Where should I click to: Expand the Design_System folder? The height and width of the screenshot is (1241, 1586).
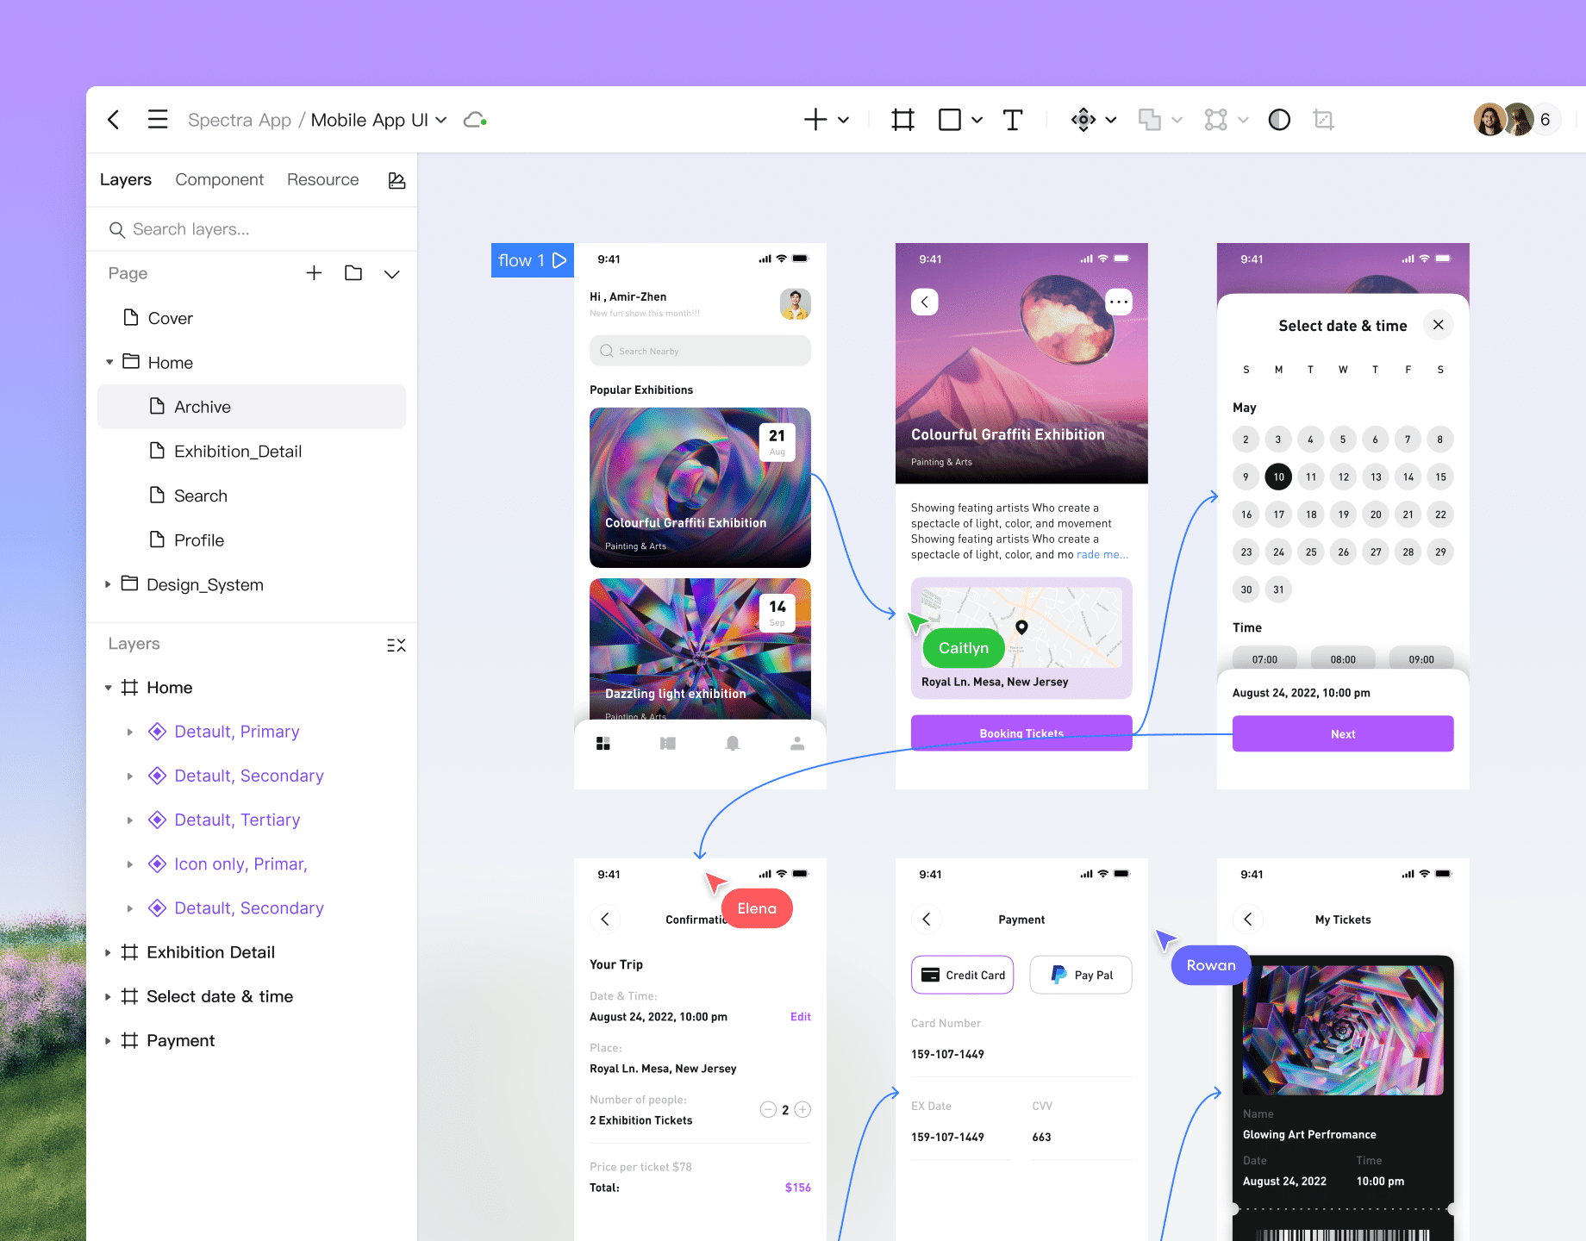click(108, 584)
